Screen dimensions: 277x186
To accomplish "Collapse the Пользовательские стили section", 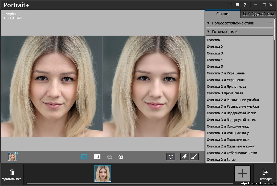I will 208,23.
